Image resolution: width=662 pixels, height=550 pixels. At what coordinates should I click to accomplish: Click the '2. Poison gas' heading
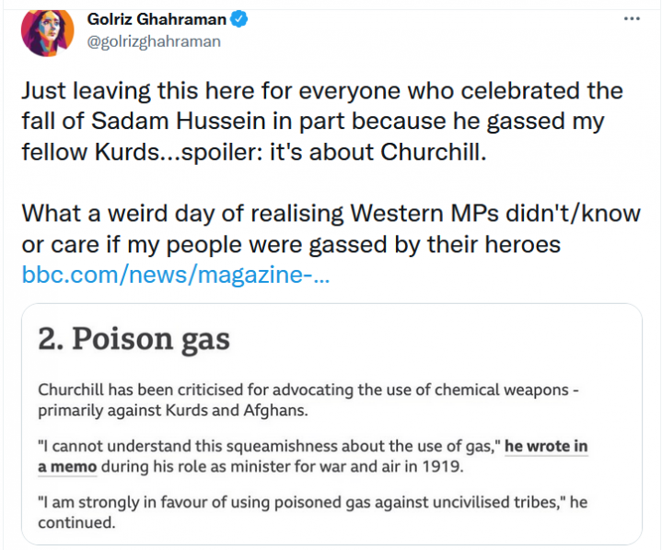click(x=134, y=339)
